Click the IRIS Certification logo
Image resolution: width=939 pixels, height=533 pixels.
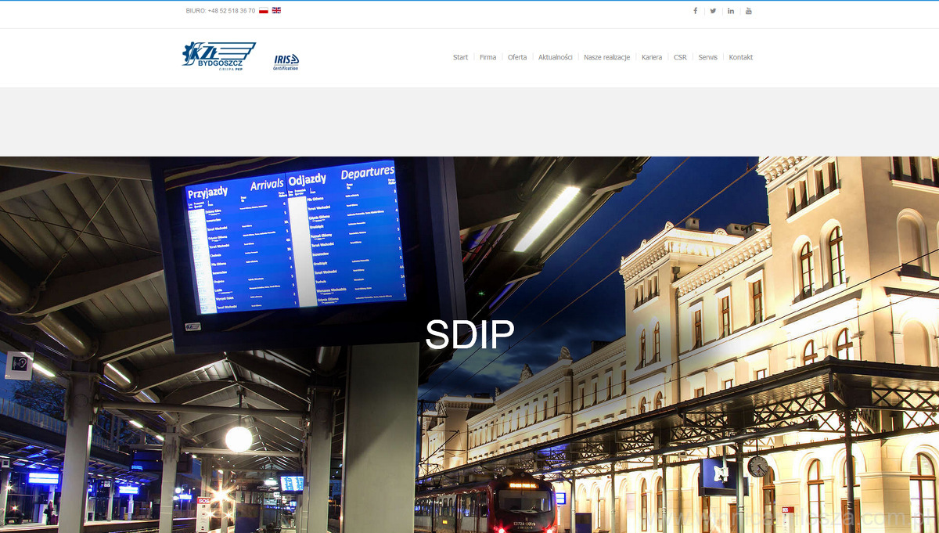[286, 62]
